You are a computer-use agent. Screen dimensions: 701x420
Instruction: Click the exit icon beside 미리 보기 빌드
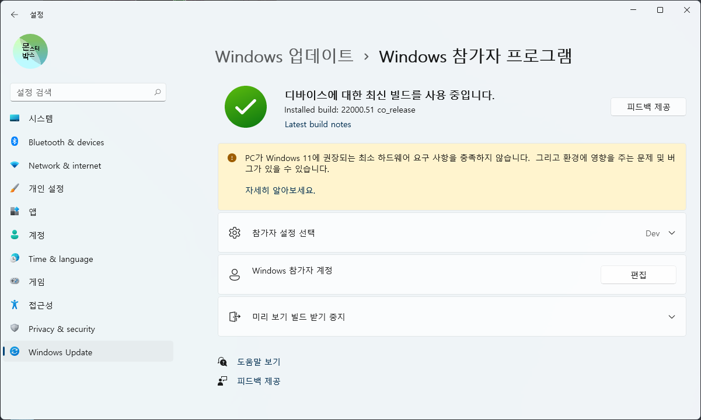point(235,317)
